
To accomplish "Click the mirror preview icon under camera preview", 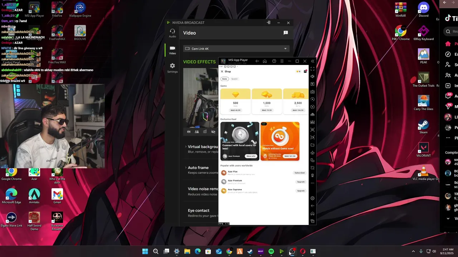I will click(x=189, y=132).
